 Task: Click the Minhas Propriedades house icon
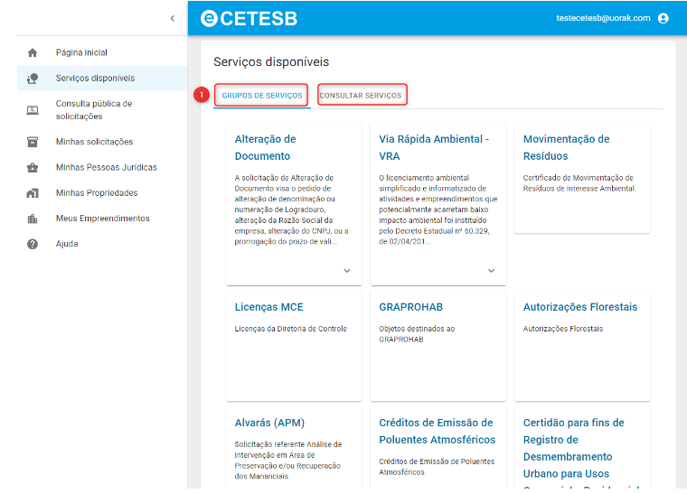point(33,193)
